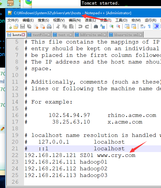The height and width of the screenshot is (188, 161).
Task: Open the 设置(T) menu
Action: pos(106,20)
